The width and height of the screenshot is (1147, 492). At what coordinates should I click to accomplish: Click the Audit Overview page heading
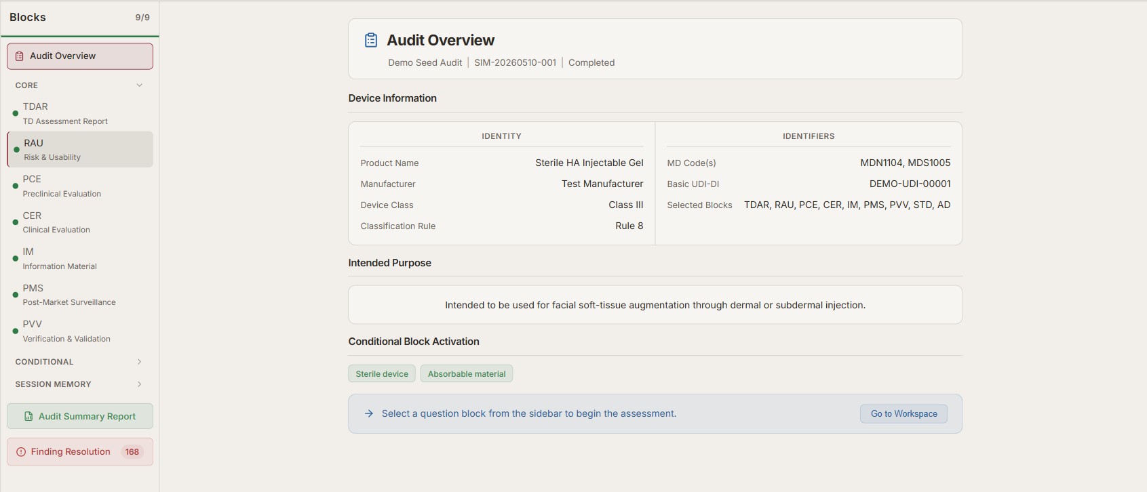441,40
